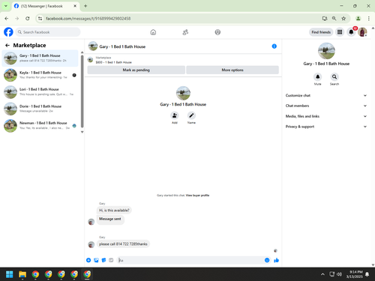
Task: Click Mark as pending button
Action: (x=136, y=70)
